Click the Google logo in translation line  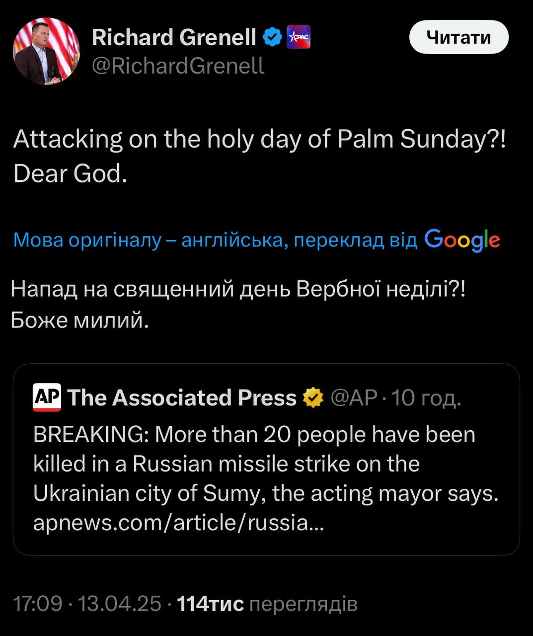pos(462,240)
